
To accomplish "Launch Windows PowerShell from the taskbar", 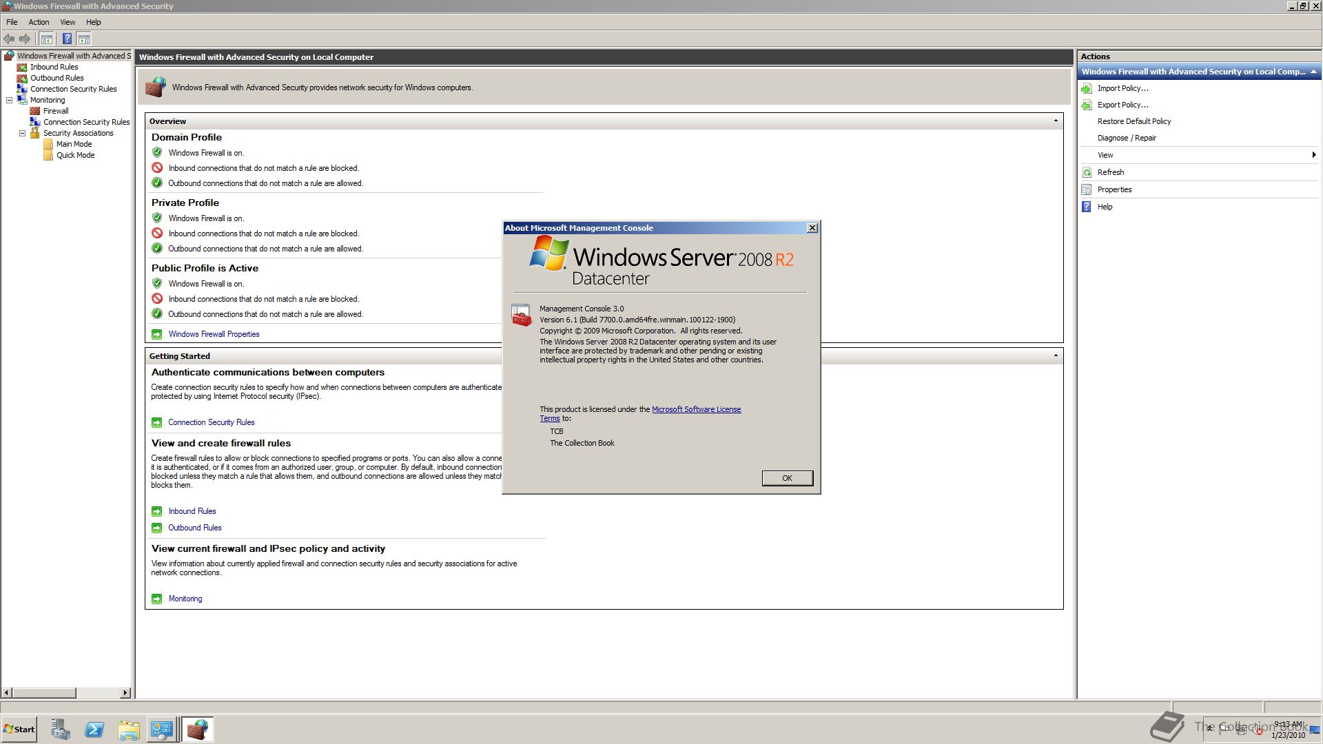I will click(94, 730).
